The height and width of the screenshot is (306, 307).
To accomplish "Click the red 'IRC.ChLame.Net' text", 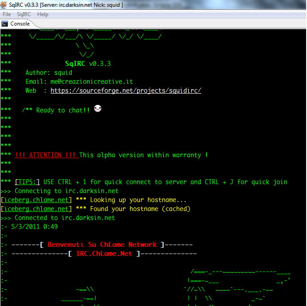I will pyautogui.click(x=104, y=254).
